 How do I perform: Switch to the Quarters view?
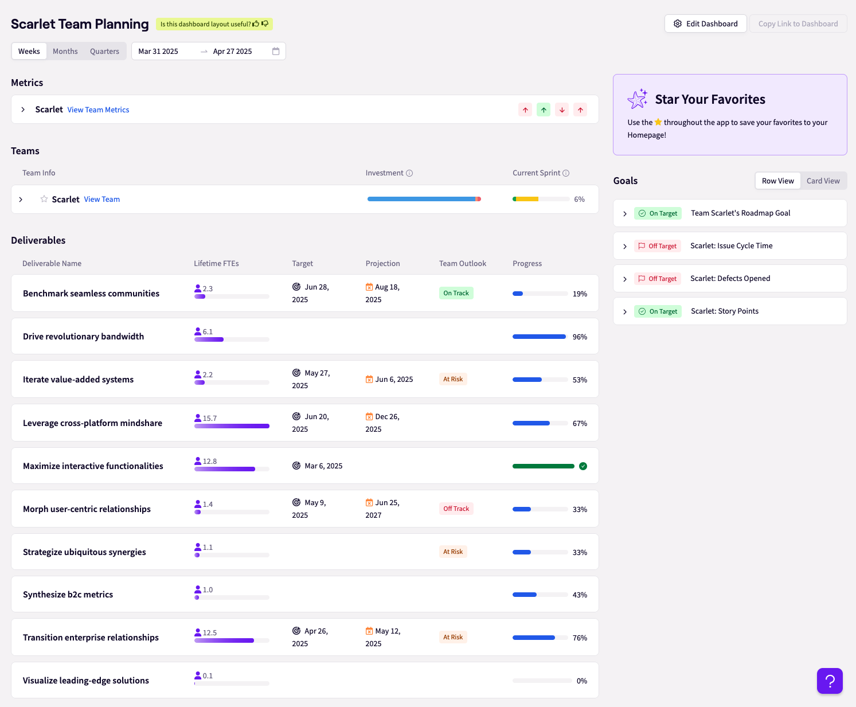click(x=104, y=51)
